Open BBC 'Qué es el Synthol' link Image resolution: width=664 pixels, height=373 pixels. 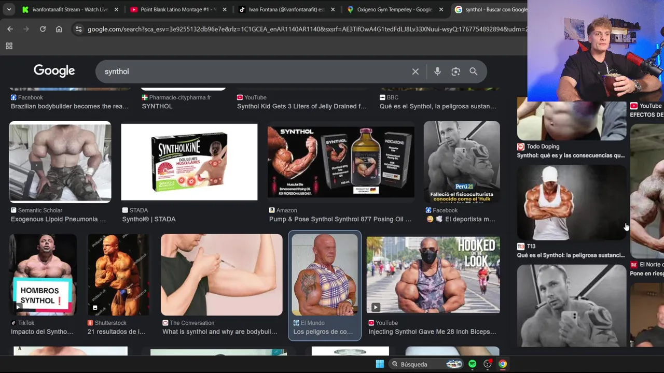pos(438,106)
